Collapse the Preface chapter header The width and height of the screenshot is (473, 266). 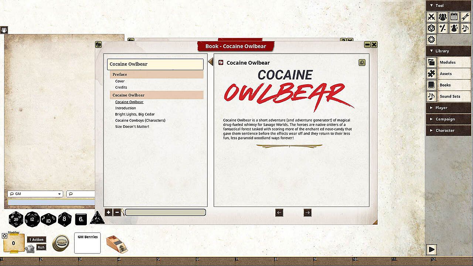click(156, 75)
